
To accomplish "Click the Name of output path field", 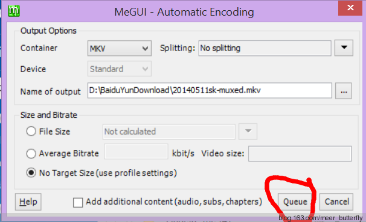I will tap(210, 90).
